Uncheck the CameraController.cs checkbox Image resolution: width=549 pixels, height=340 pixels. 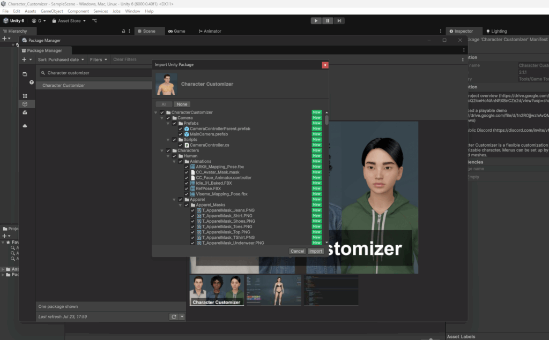[180, 145]
